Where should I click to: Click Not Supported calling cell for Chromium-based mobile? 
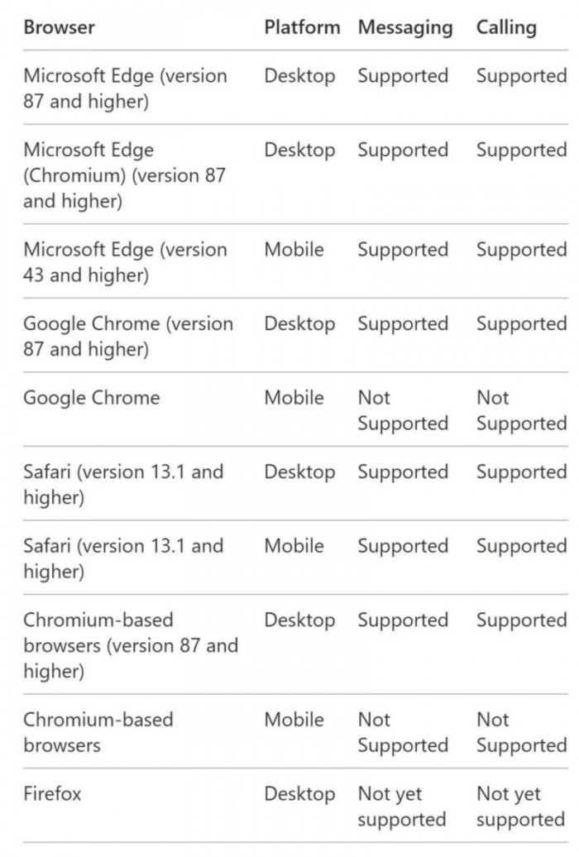click(x=522, y=732)
